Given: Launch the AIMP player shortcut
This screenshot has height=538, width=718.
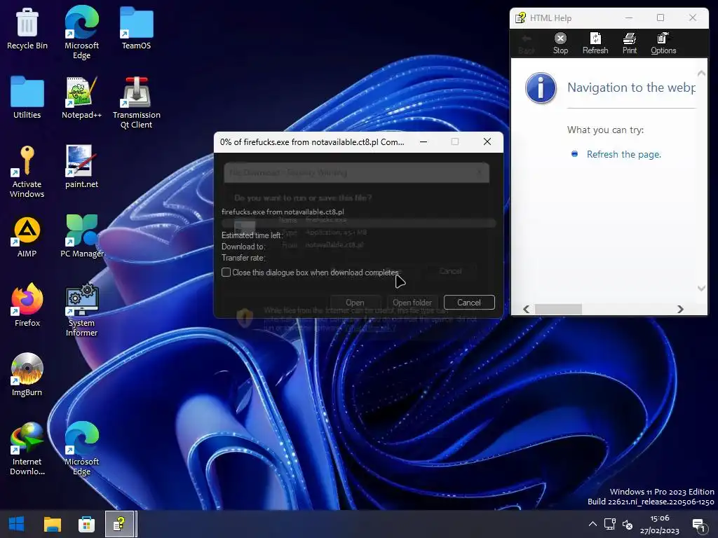Looking at the screenshot, I should [x=27, y=237].
